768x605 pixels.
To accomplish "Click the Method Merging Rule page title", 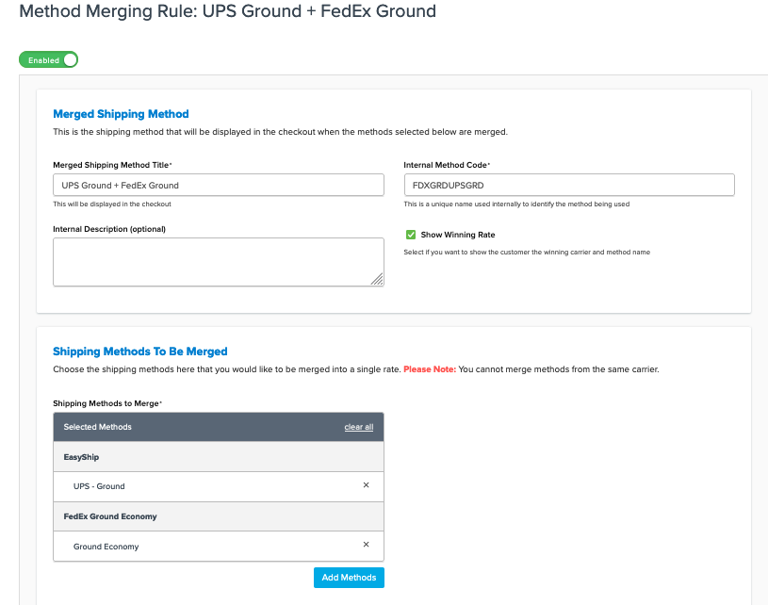I will coord(227,12).
